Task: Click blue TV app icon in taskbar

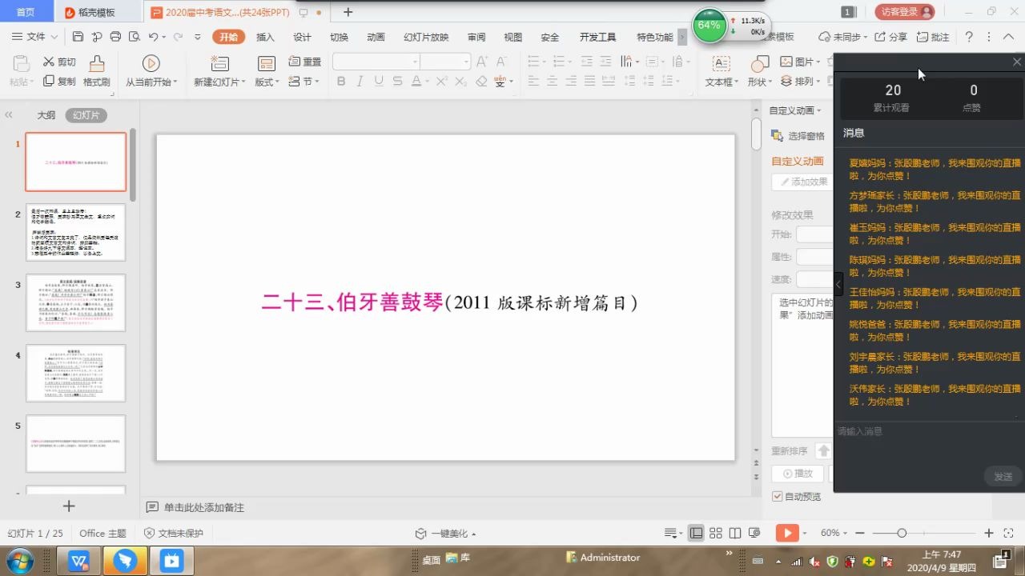Action: point(171,561)
